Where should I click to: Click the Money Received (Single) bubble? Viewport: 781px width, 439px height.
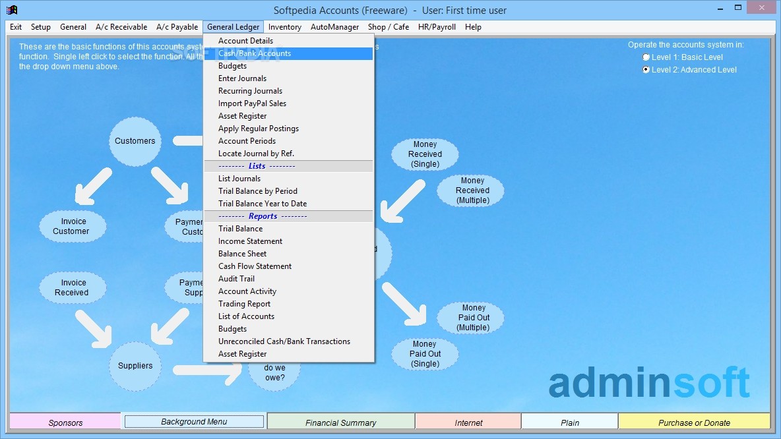(425, 154)
